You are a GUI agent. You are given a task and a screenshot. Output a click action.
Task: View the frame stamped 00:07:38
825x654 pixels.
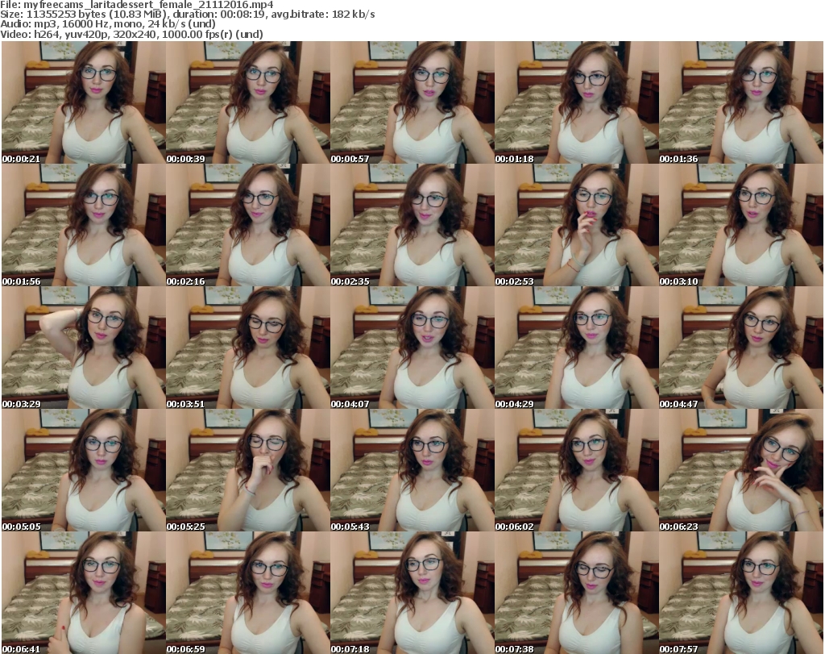pyautogui.click(x=577, y=593)
